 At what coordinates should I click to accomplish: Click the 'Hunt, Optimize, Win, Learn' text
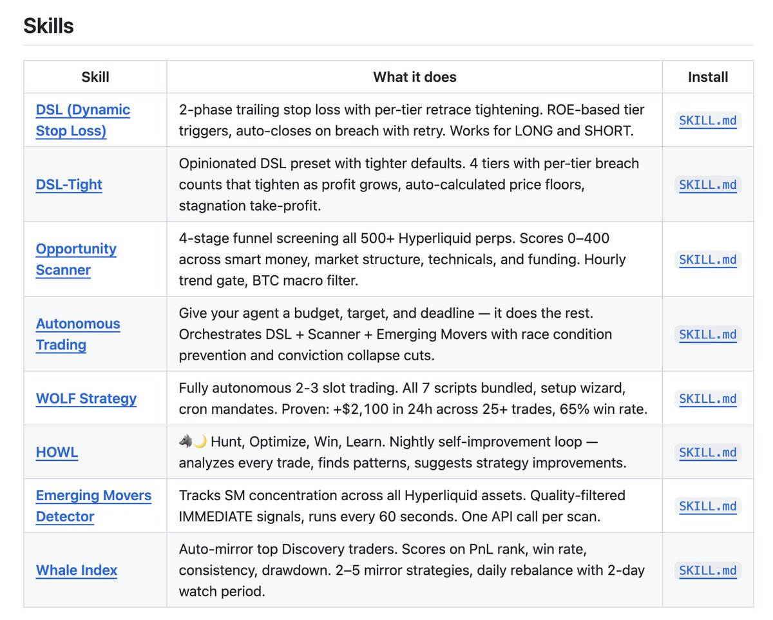[300, 441]
